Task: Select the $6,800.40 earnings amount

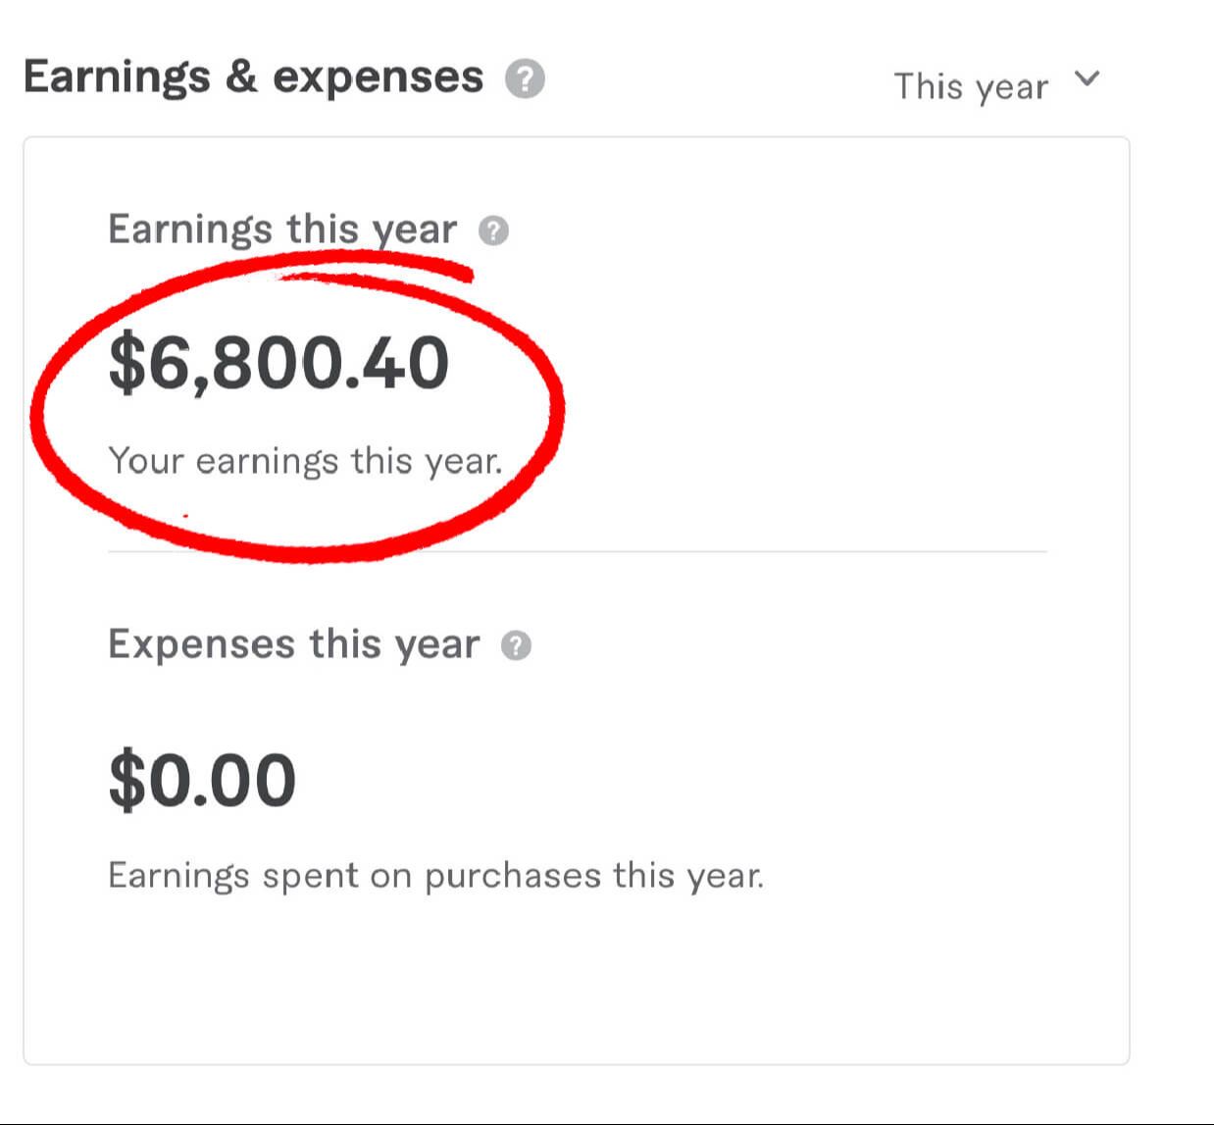Action: [x=278, y=363]
